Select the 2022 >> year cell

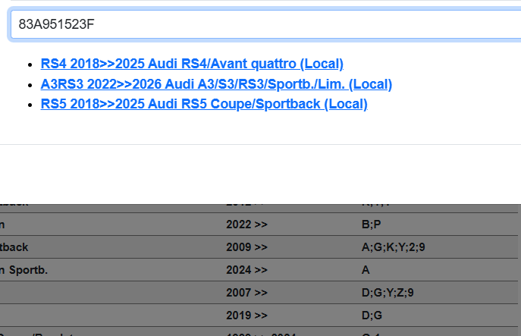coord(246,225)
